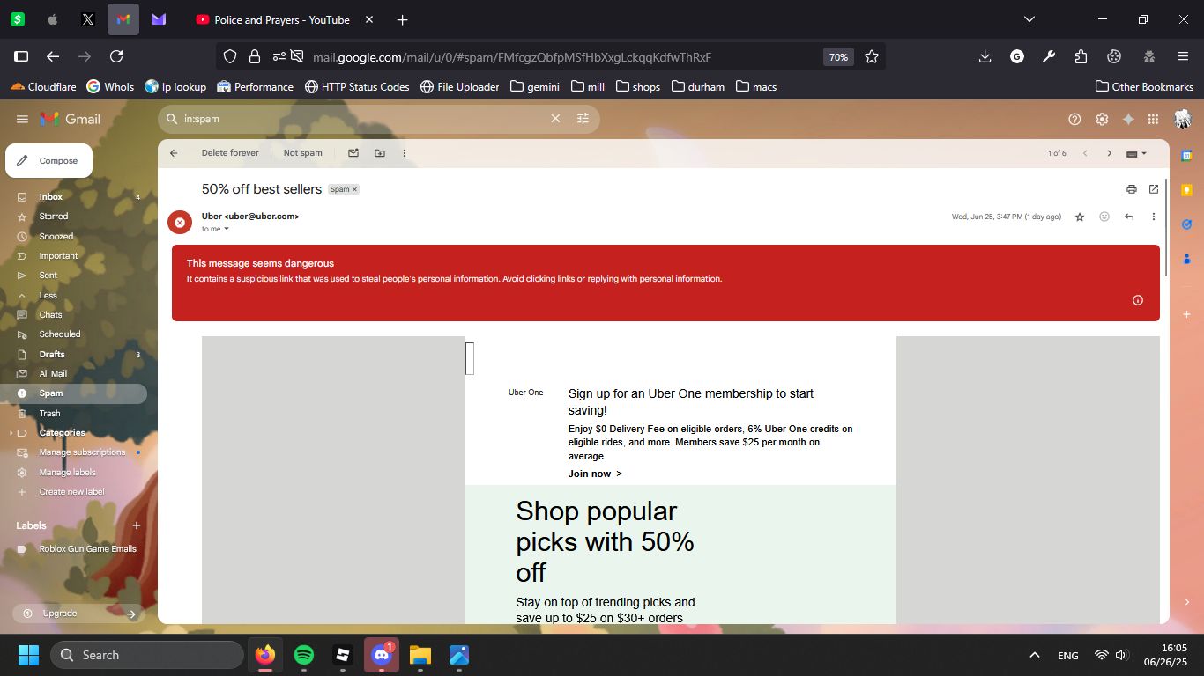Image resolution: width=1204 pixels, height=676 pixels.
Task: Open Gmail Settings gear
Action: (x=1102, y=119)
